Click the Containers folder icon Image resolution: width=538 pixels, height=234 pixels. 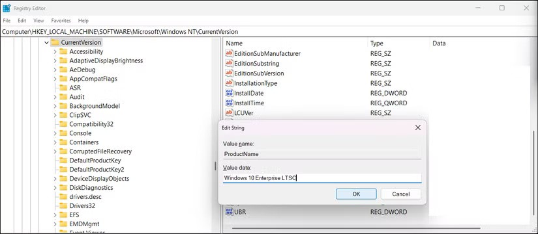point(63,142)
